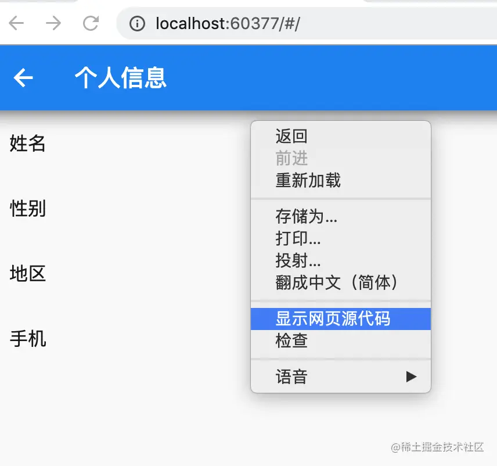497x466 pixels.
Task: Expand the 语音 submenu
Action: click(341, 377)
